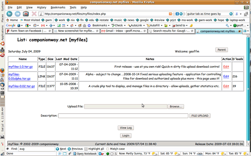Click the mail icon in the status bar

(x=100, y=154)
